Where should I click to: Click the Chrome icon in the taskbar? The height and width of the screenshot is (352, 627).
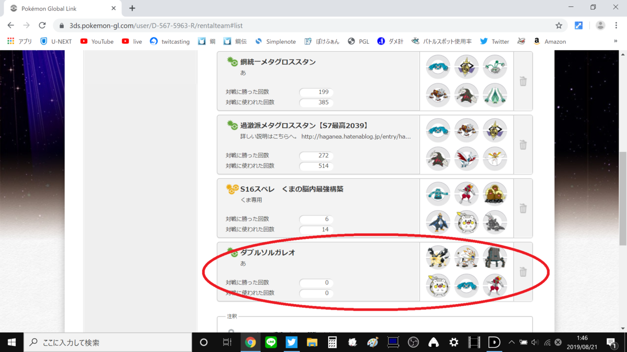tap(250, 342)
